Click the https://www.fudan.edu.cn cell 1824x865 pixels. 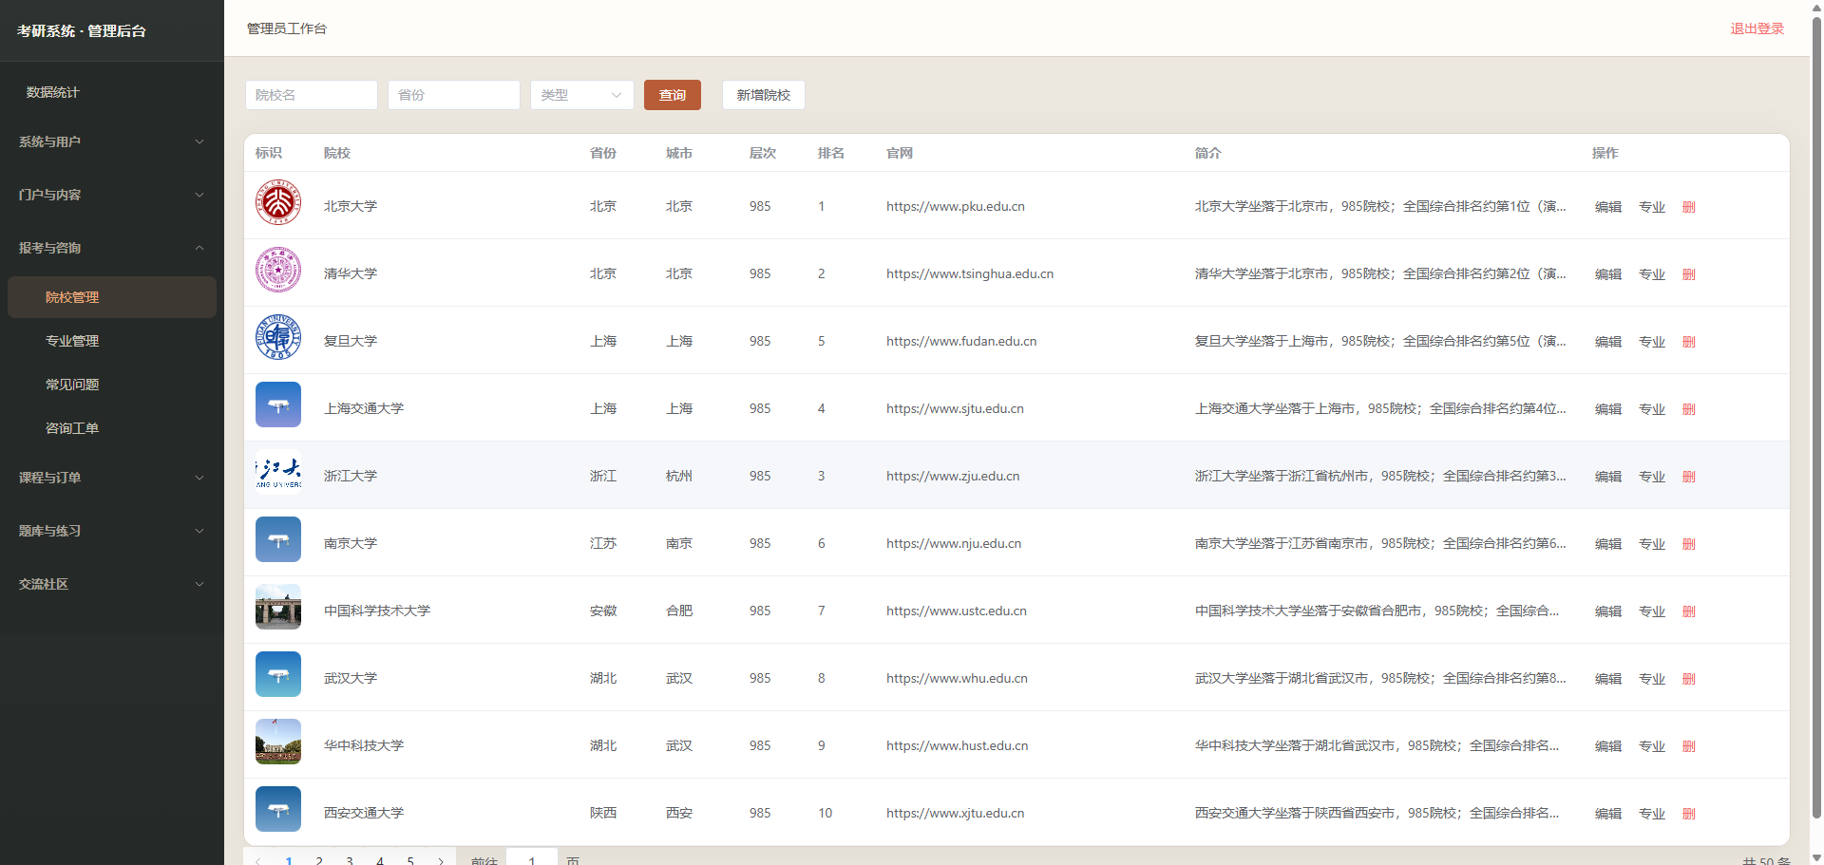(x=961, y=341)
